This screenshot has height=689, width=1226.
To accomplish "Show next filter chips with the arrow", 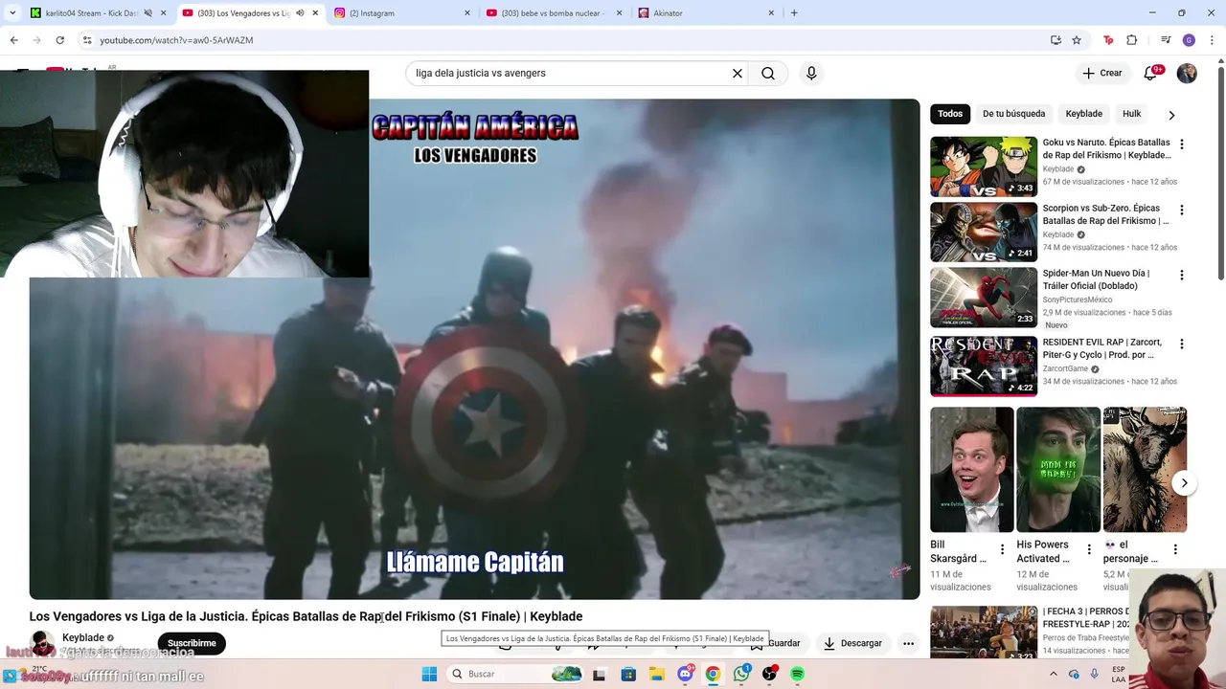I will pyautogui.click(x=1170, y=115).
